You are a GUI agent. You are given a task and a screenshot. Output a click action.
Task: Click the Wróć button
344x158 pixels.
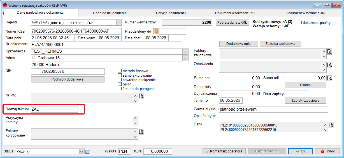(327, 151)
